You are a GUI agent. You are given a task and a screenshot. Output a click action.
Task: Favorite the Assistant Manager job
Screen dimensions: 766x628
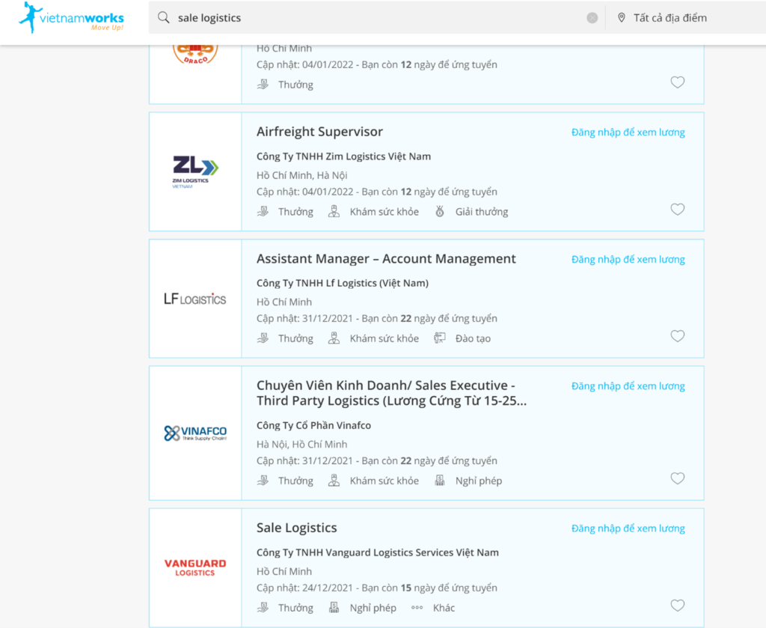pyautogui.click(x=678, y=336)
